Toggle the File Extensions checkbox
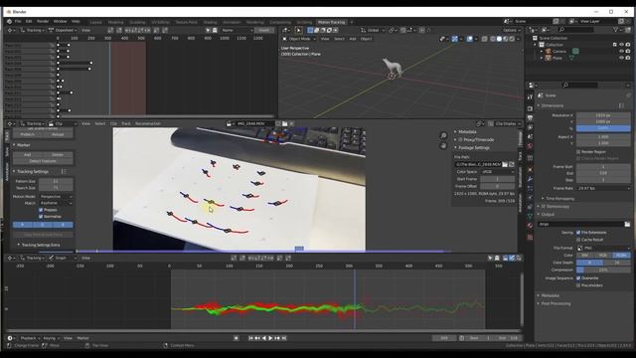The width and height of the screenshot is (636, 358). (x=578, y=233)
